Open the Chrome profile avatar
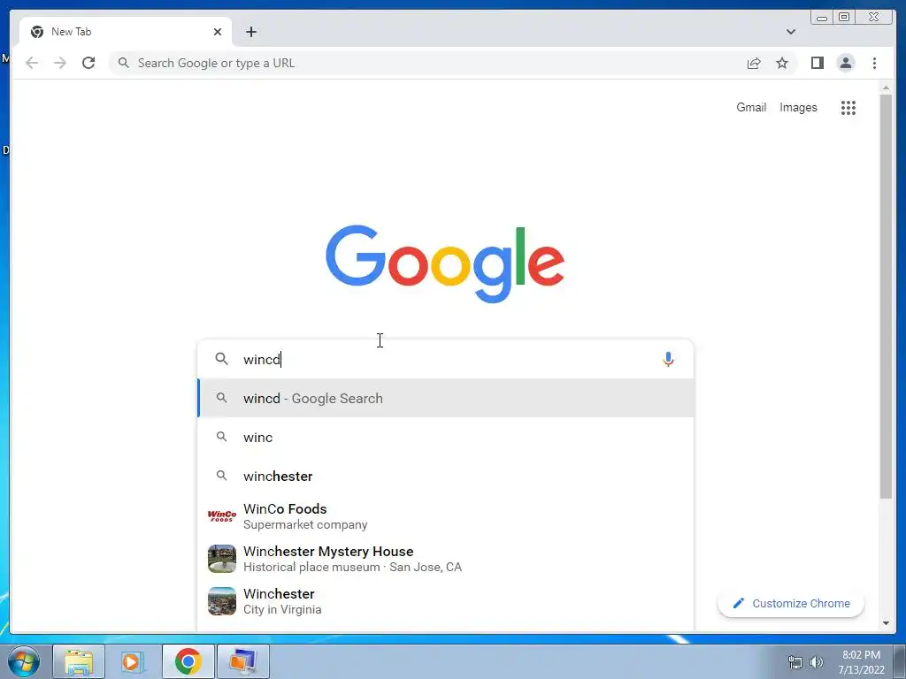Viewport: 906px width, 679px height. pos(845,63)
